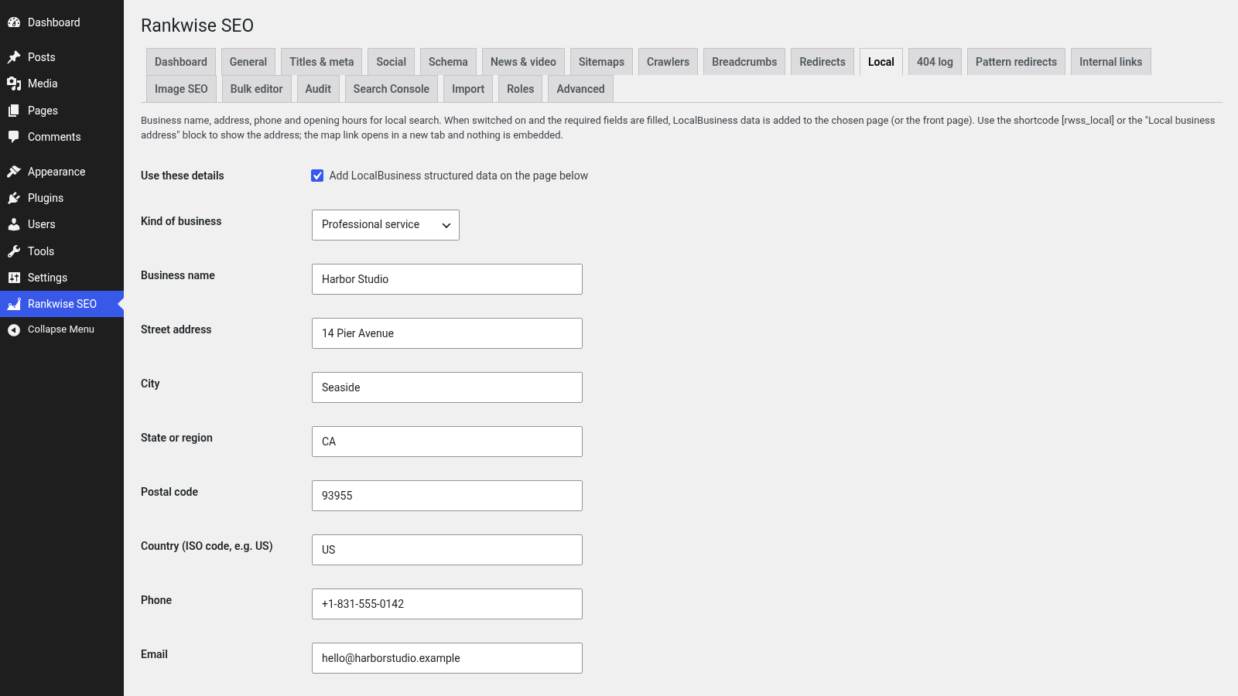
Task: Click the Settings sliders icon
Action: (14, 278)
